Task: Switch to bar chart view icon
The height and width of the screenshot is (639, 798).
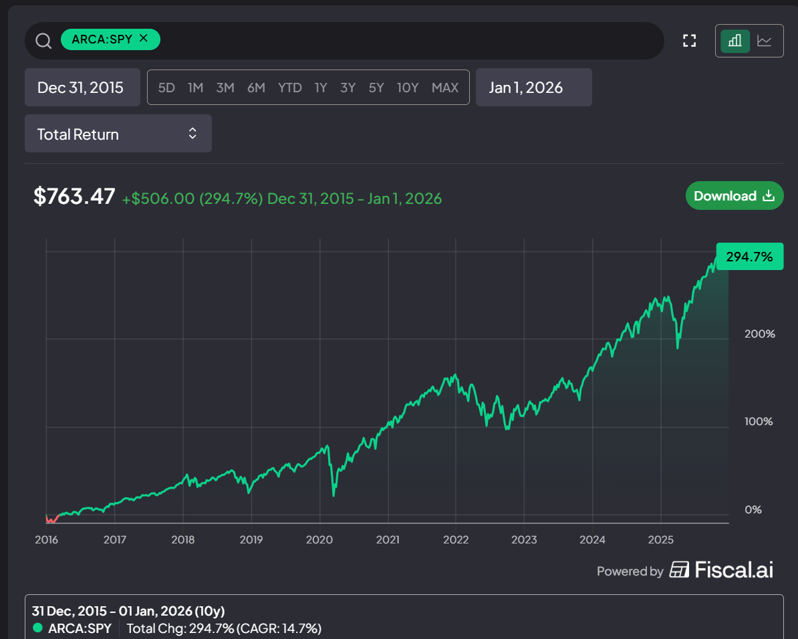Action: [735, 41]
